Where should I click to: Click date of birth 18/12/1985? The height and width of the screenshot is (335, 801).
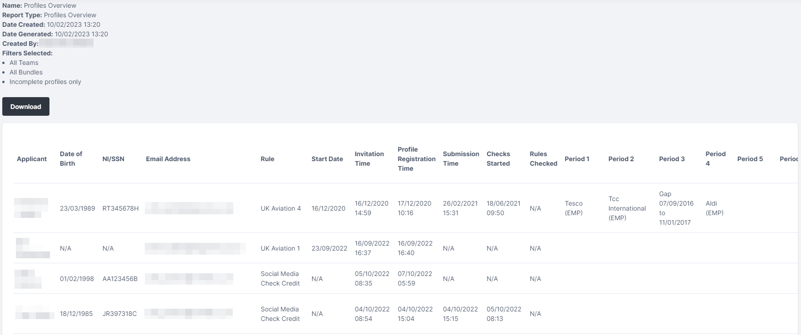click(76, 314)
